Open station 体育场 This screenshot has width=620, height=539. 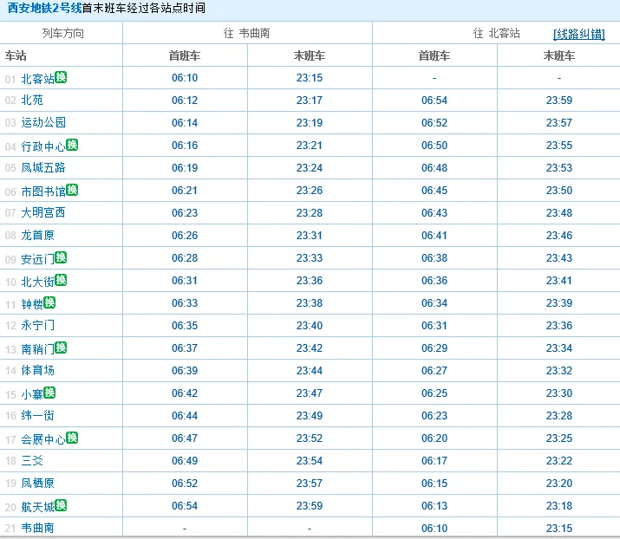click(37, 370)
